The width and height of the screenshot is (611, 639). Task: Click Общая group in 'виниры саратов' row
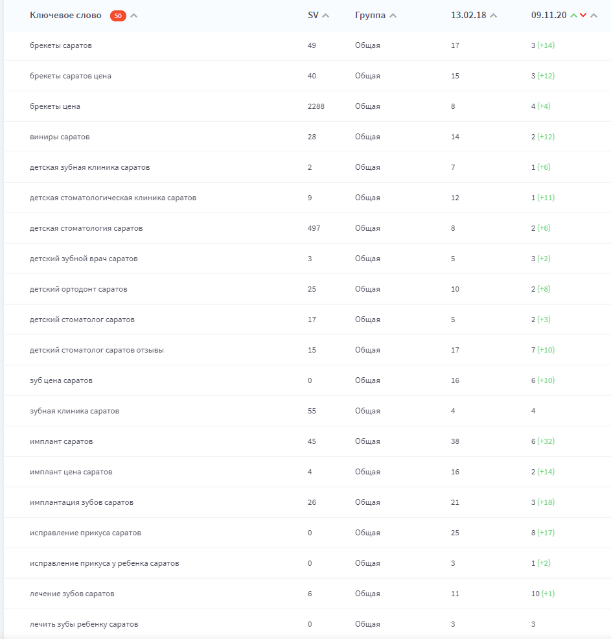tap(367, 137)
